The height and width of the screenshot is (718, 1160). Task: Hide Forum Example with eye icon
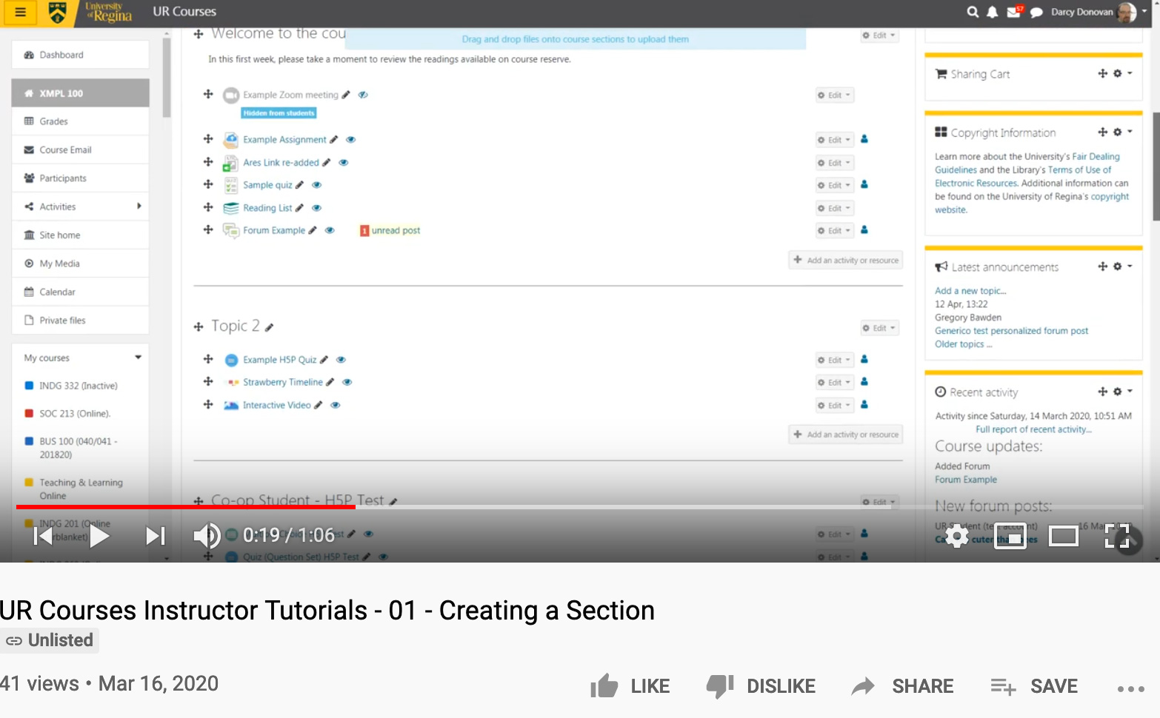(330, 230)
